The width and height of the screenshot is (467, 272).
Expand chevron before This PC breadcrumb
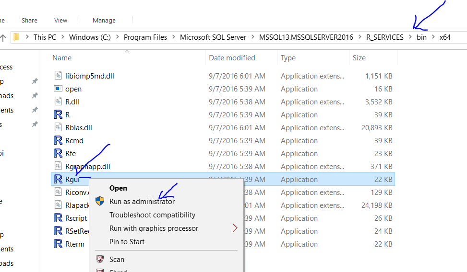pyautogui.click(x=27, y=37)
